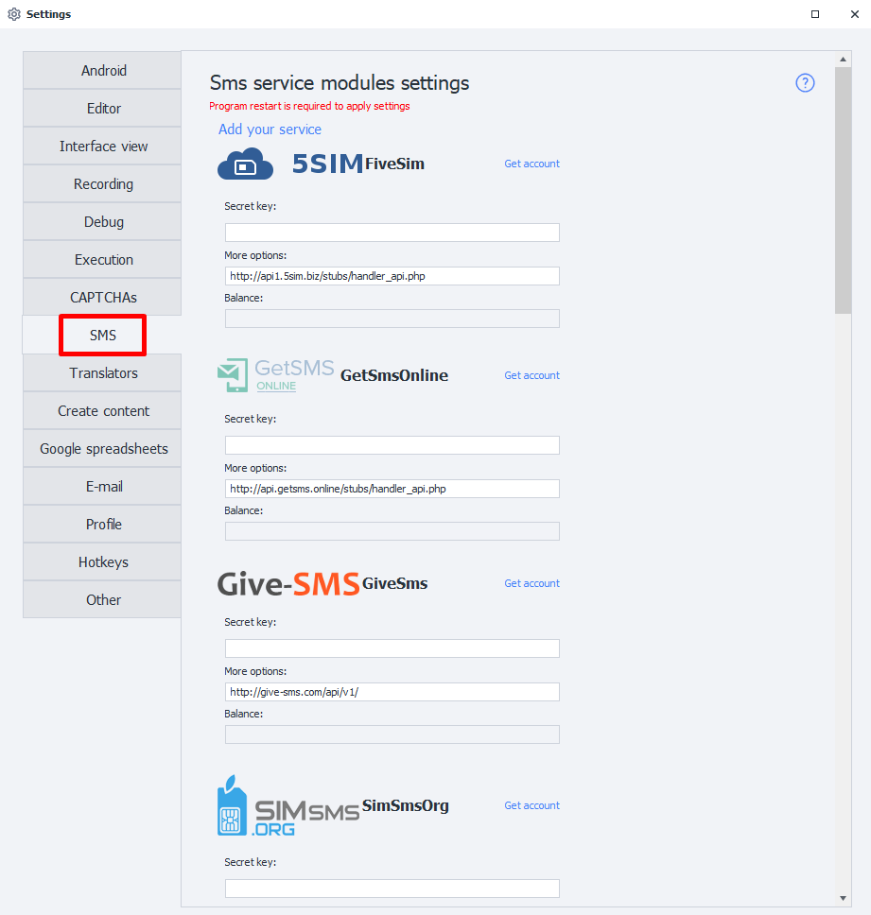Open Get account link for GetSmsOnline

pos(531,375)
